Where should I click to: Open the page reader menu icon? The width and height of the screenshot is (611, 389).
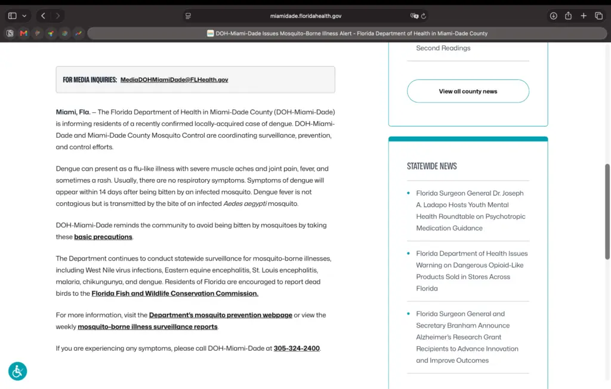(188, 16)
